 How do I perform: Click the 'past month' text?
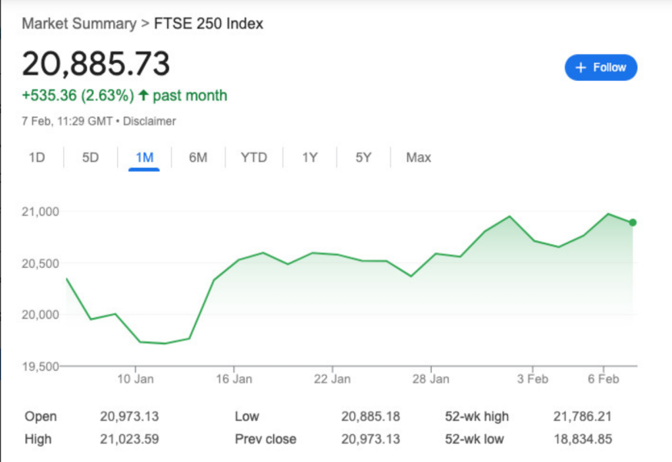tap(190, 95)
